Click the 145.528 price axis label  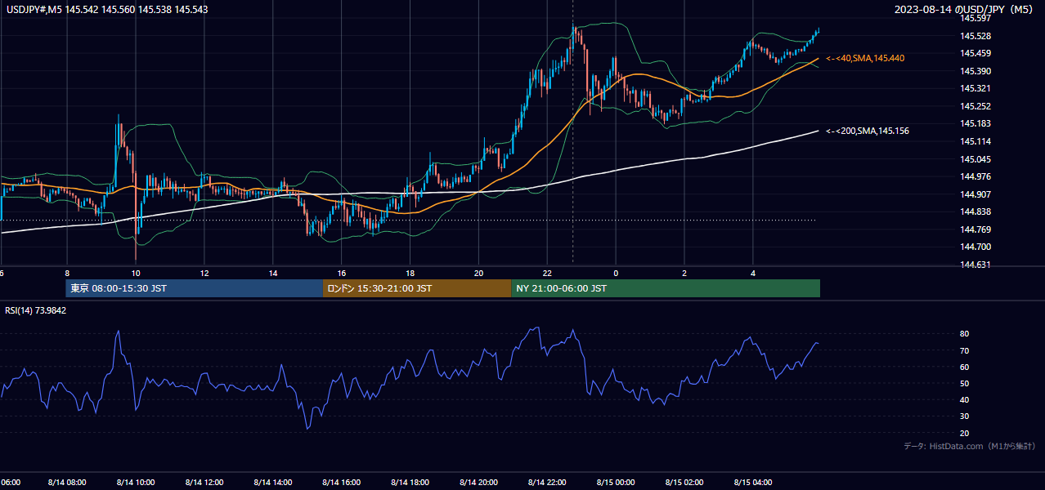click(975, 36)
